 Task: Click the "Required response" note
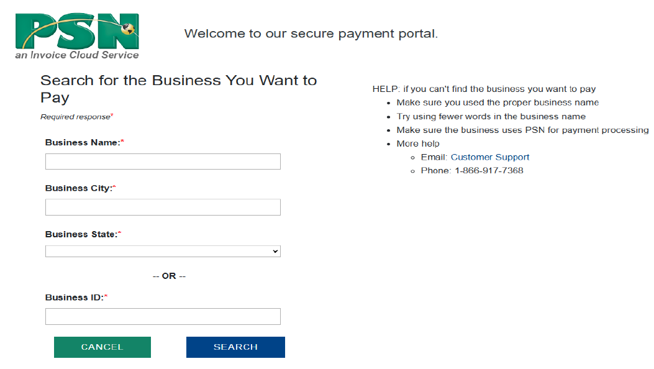[x=75, y=117]
